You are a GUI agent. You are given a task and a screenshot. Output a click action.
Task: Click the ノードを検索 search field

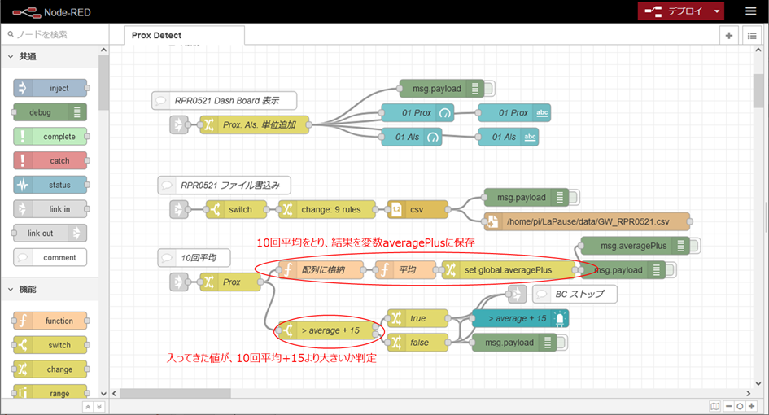click(x=53, y=34)
